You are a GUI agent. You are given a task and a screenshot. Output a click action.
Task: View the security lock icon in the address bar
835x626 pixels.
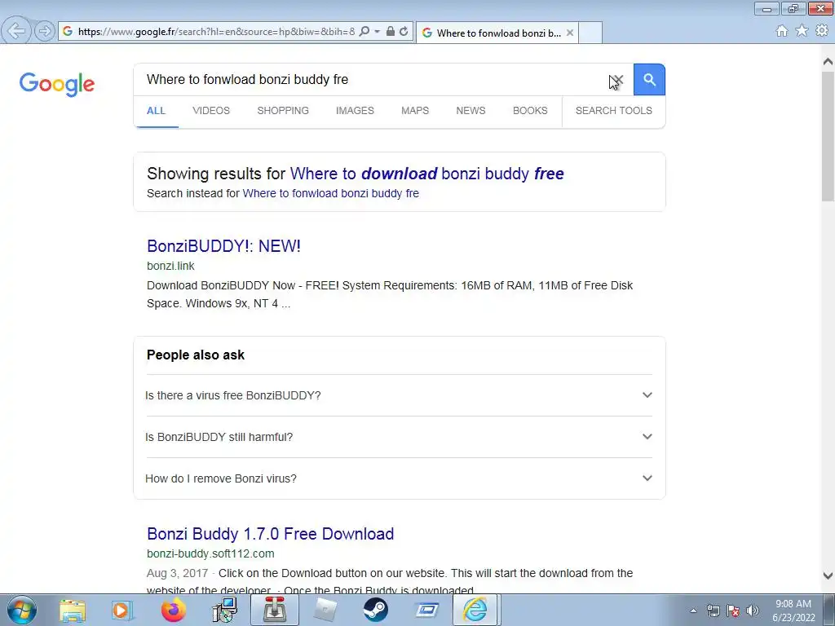point(391,32)
